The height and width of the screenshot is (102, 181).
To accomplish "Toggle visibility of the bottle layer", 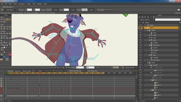I will coord(140,25).
